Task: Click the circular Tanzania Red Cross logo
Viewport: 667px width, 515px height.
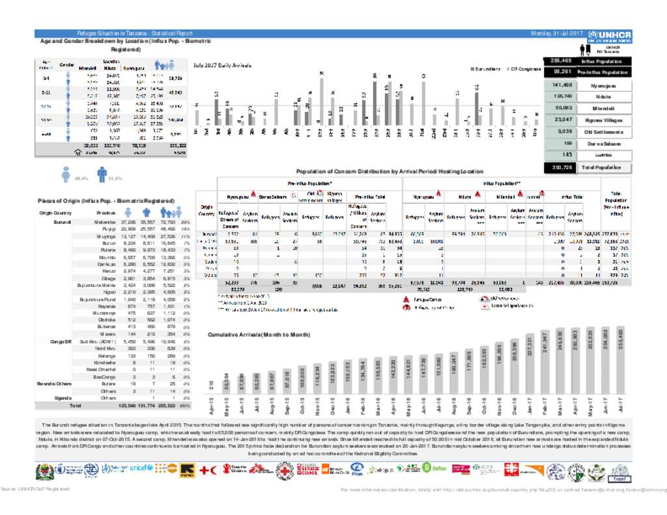Action: coord(285,471)
